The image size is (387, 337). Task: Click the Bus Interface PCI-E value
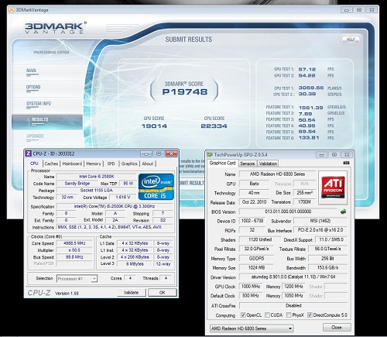[x=320, y=230]
